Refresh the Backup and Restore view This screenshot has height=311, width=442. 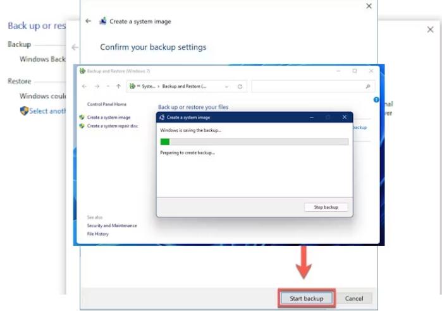[x=240, y=87]
